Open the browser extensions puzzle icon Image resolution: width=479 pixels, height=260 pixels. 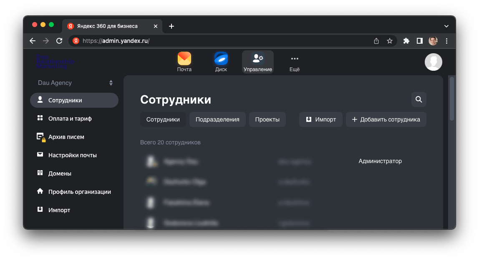pyautogui.click(x=406, y=41)
